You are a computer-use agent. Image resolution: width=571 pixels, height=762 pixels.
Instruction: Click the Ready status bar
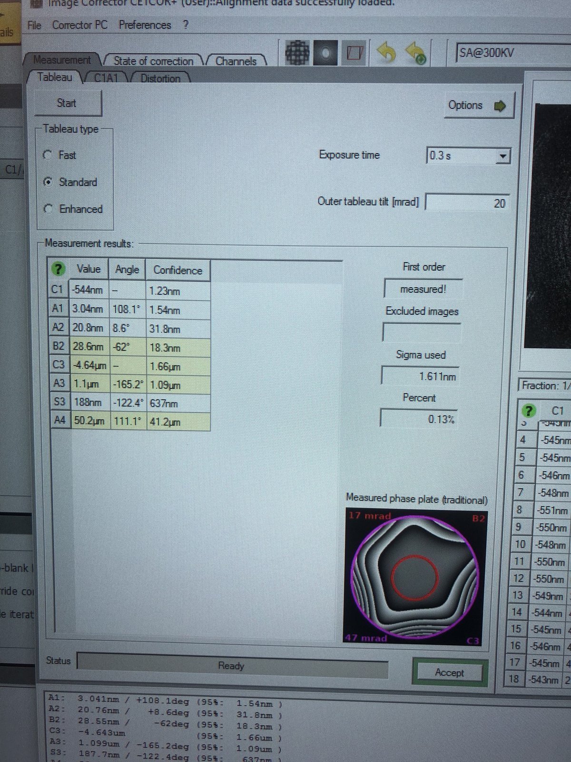click(x=232, y=666)
